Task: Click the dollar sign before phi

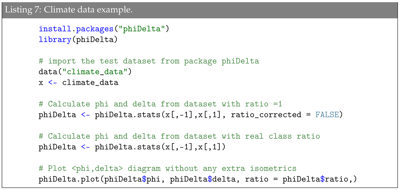Action: (x=144, y=179)
